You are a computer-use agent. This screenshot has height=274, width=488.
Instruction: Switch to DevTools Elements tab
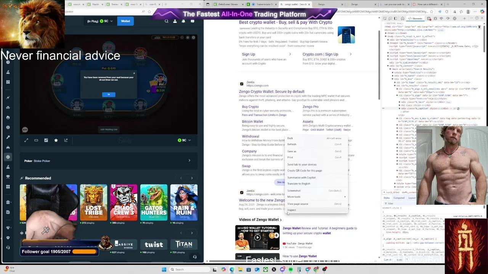(415, 19)
